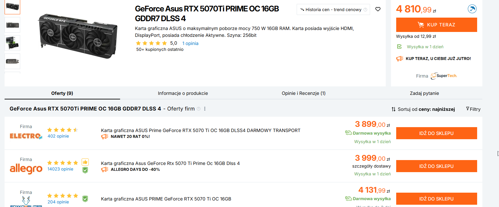Click the green shield badge on Allegro
The width and height of the screenshot is (499, 207).
click(85, 170)
